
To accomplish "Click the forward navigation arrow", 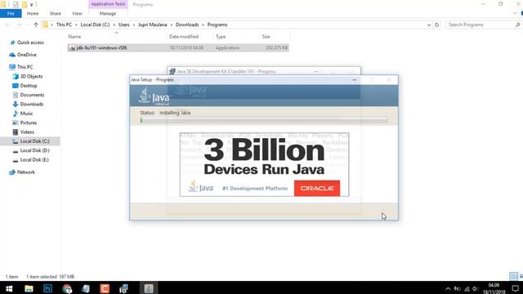I will point(19,24).
